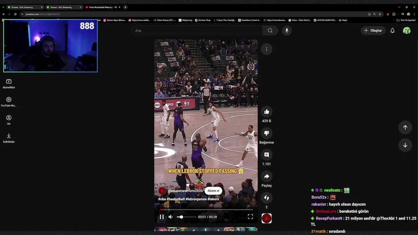Open YouTube Music in the sidebar
418x235 pixels.
coord(9,102)
